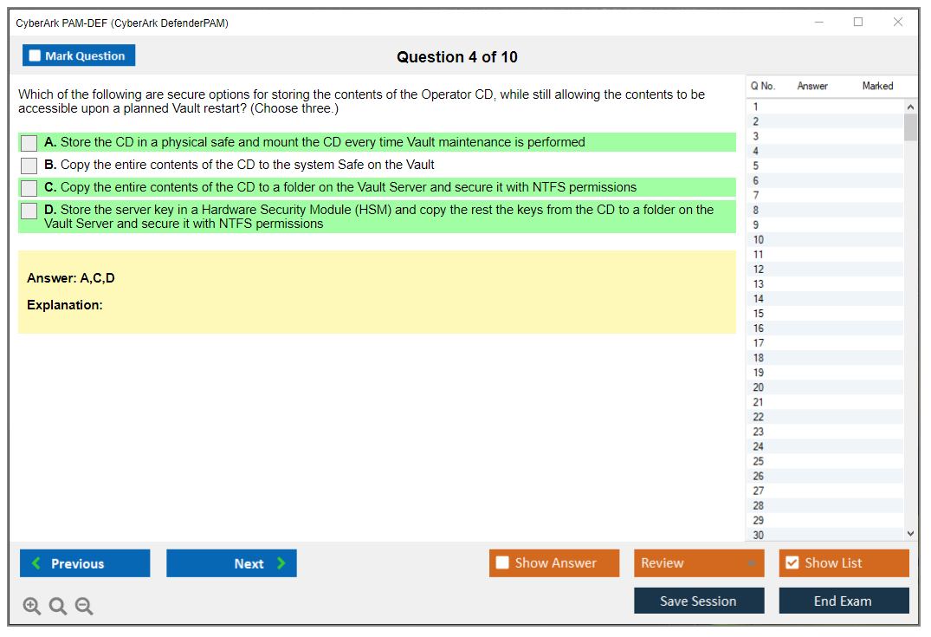Screen dimensions: 931x637
Task: Click the reset zoom magnifier icon
Action: tap(58, 607)
